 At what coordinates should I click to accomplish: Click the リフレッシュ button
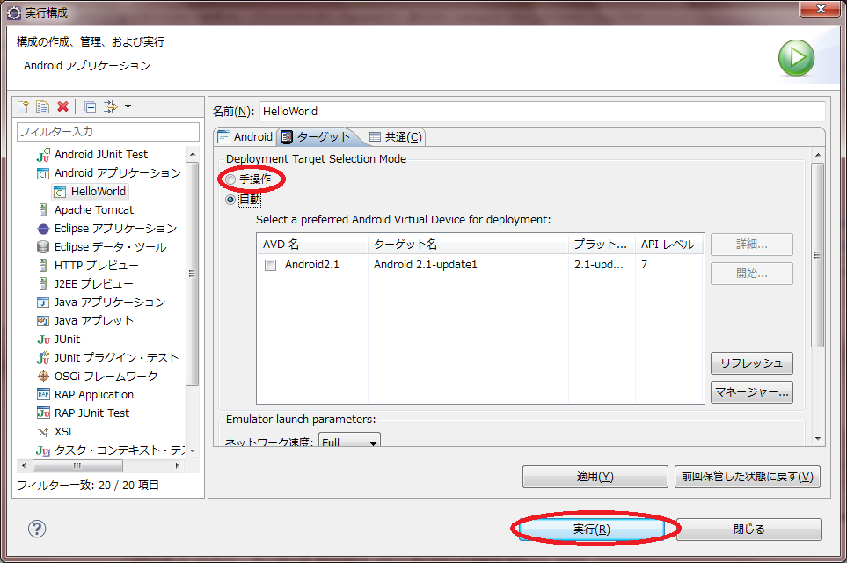751,363
